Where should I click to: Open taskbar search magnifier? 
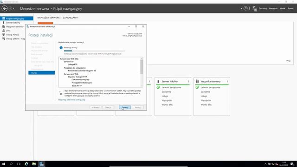[11, 164]
